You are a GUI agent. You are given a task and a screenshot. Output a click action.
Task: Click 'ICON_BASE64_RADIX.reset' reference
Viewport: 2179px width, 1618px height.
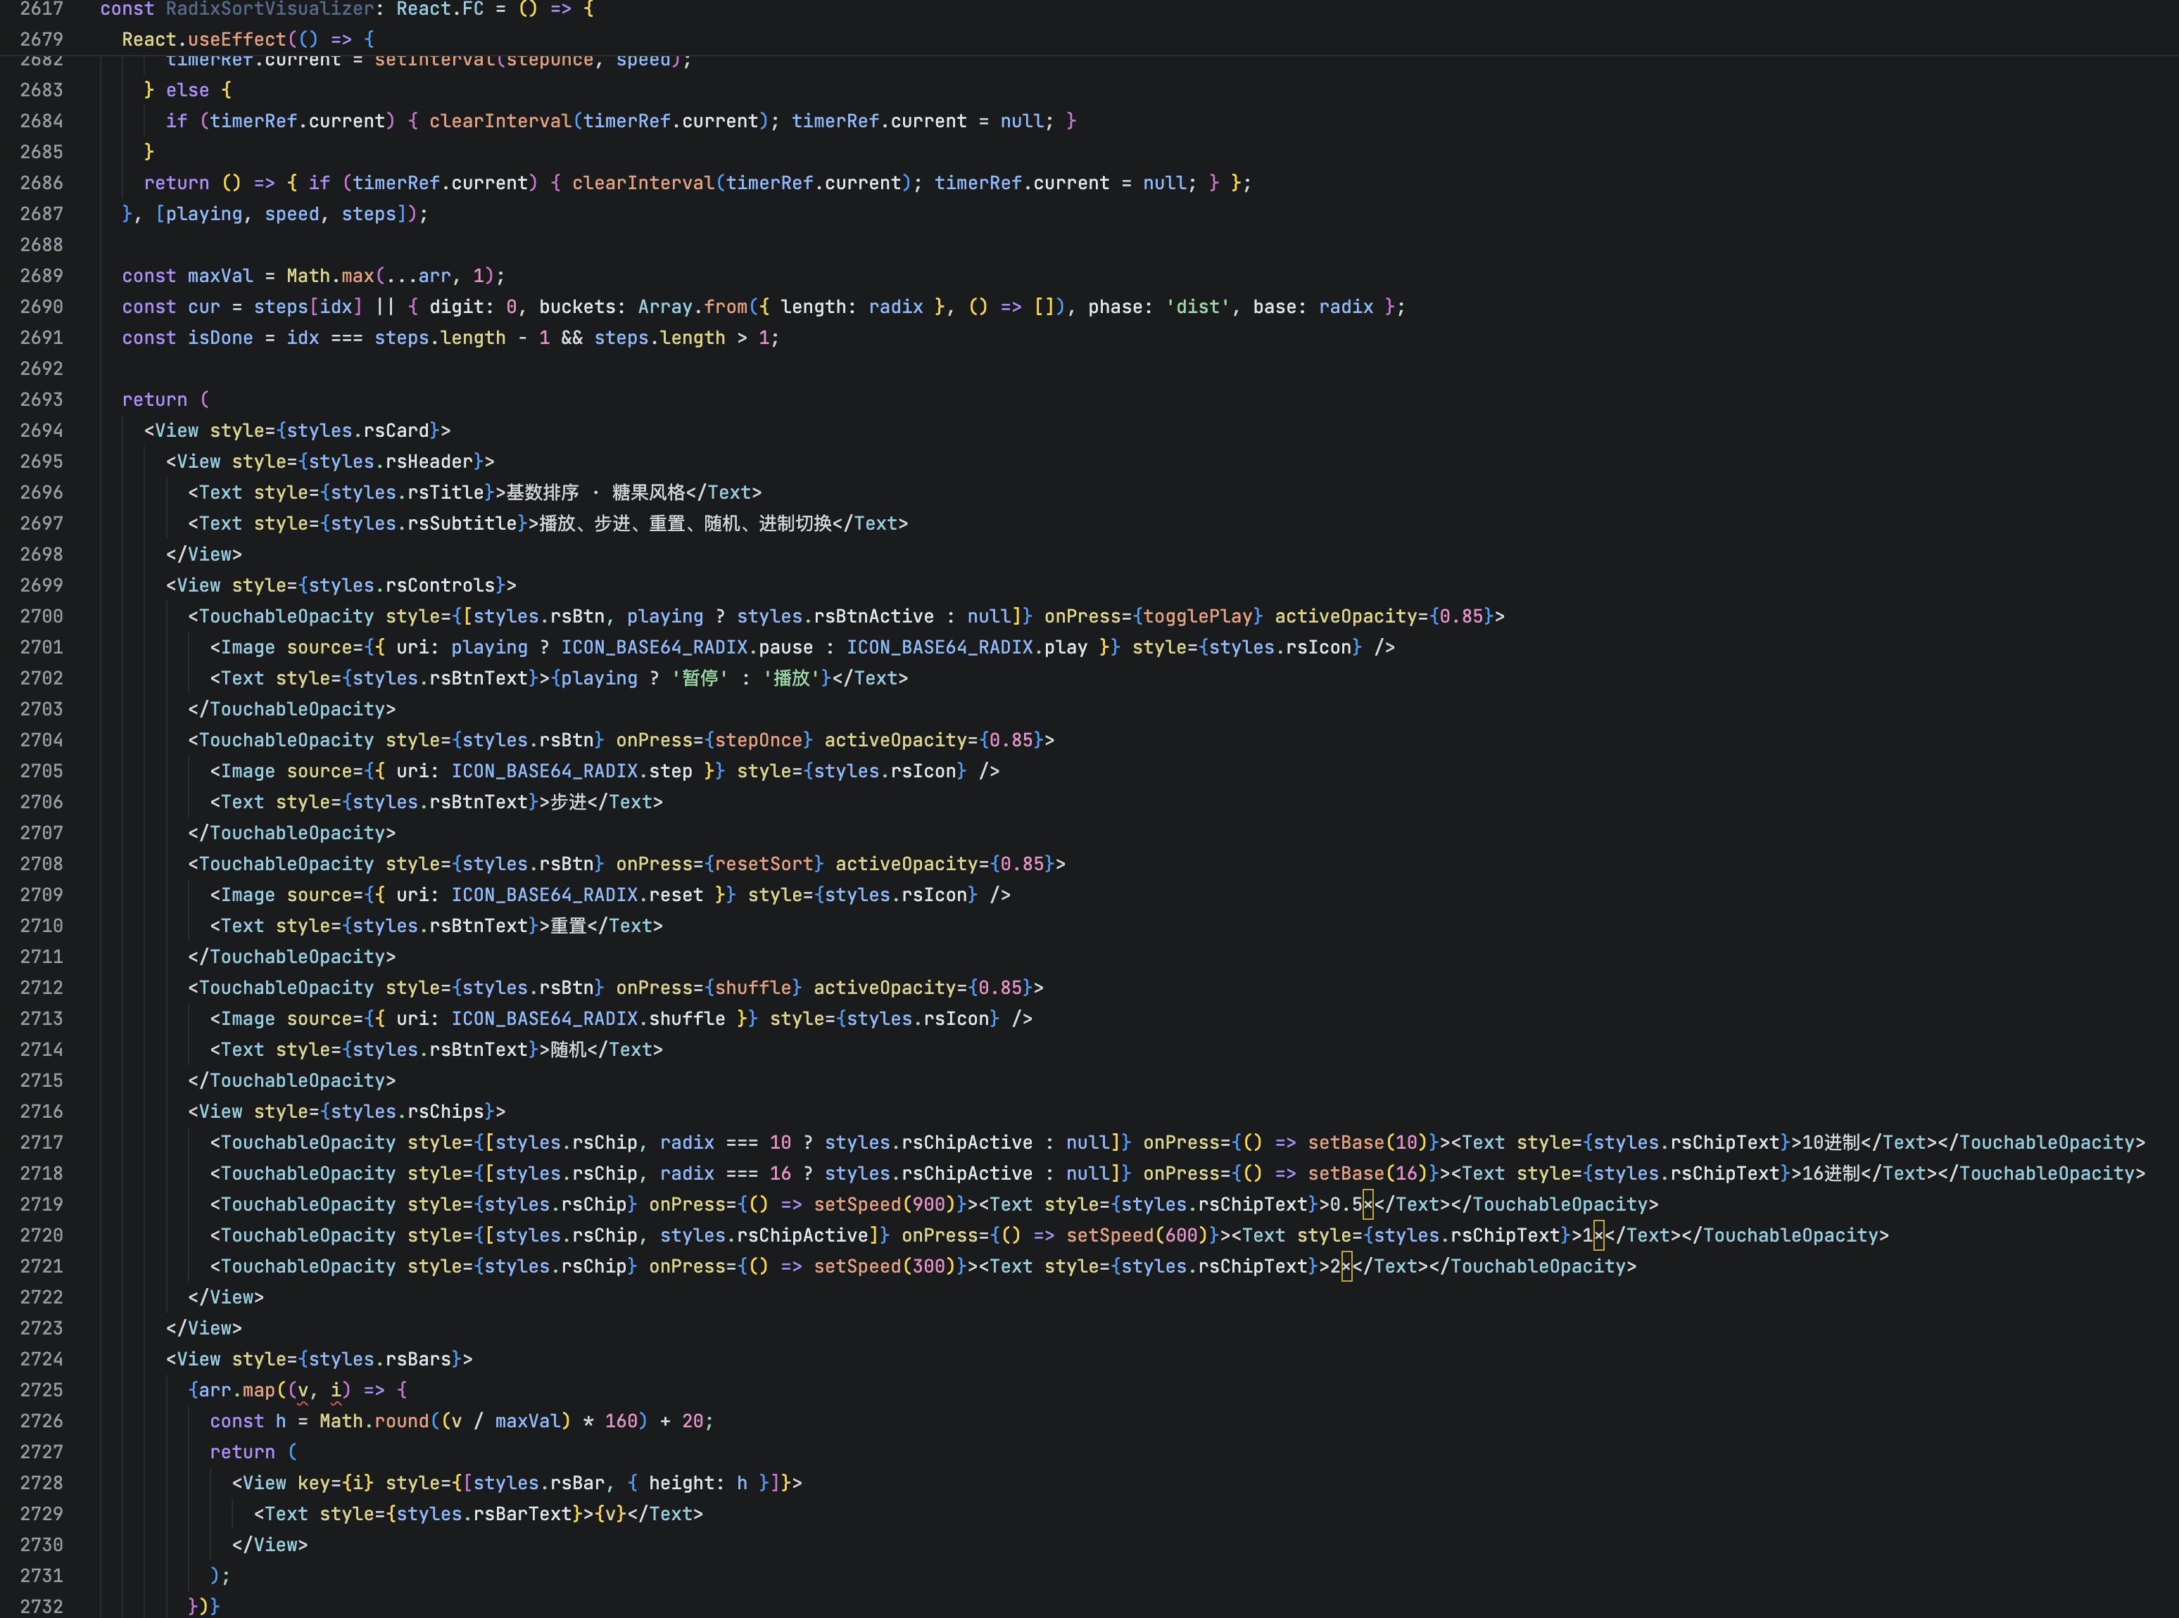(577, 896)
